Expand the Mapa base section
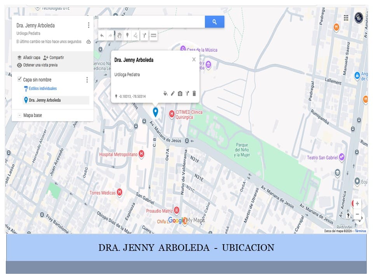This screenshot has width=373, height=280. [x=19, y=115]
